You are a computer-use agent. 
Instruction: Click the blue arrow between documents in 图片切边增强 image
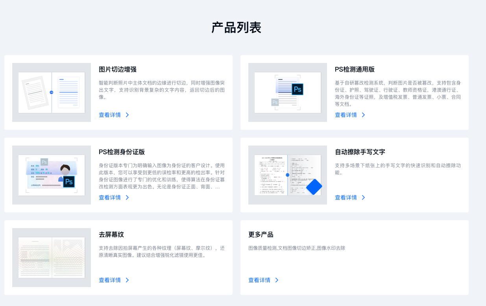pyautogui.click(x=51, y=92)
